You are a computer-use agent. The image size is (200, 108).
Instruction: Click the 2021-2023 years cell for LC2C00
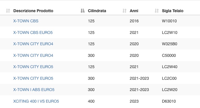139,78
